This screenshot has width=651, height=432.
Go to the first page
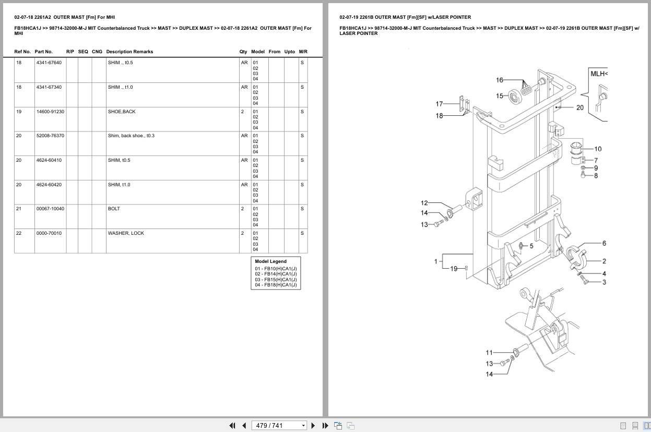tap(232, 426)
